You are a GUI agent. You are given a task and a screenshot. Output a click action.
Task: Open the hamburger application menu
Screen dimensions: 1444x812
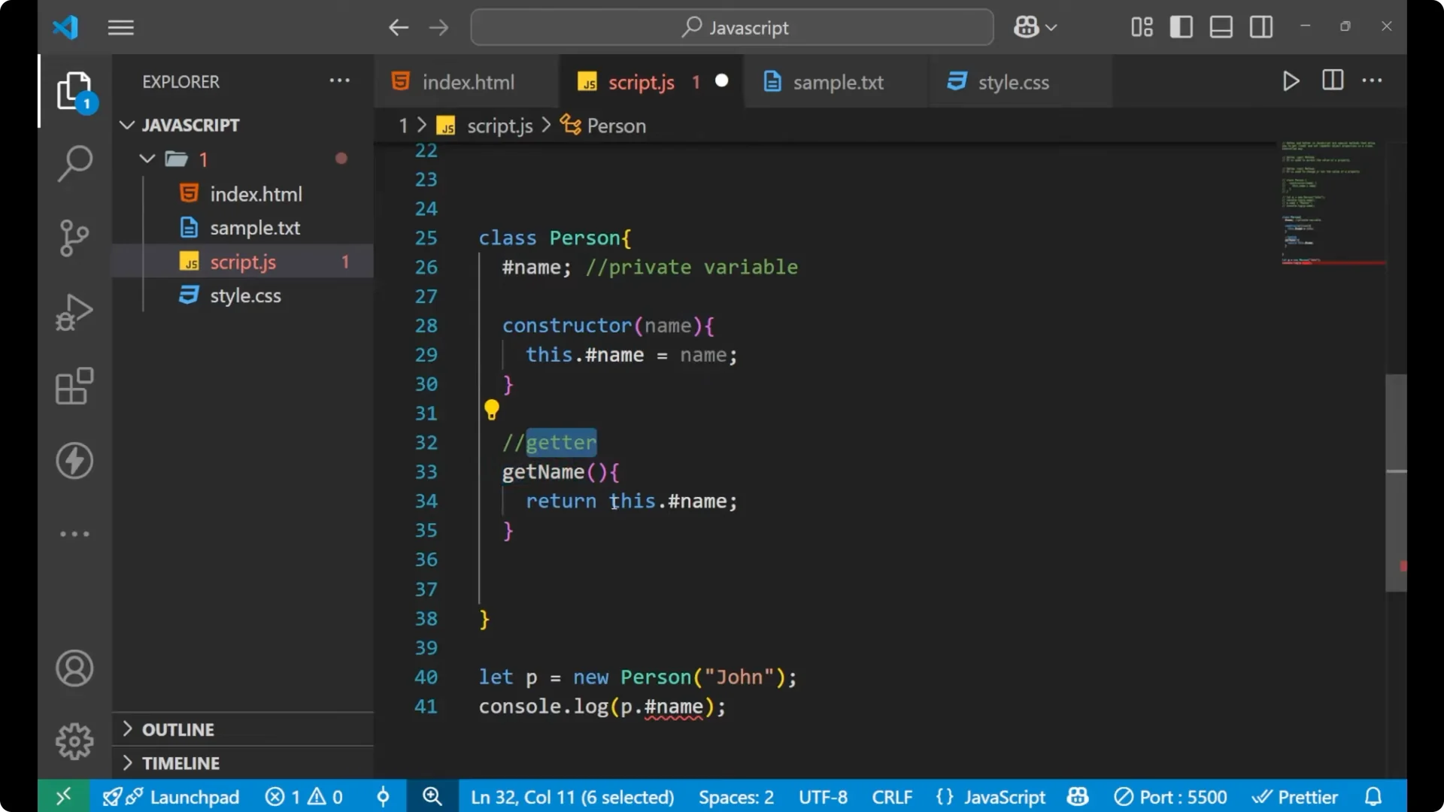[x=120, y=27]
